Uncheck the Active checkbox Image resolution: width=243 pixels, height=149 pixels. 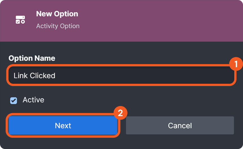pyautogui.click(x=14, y=100)
